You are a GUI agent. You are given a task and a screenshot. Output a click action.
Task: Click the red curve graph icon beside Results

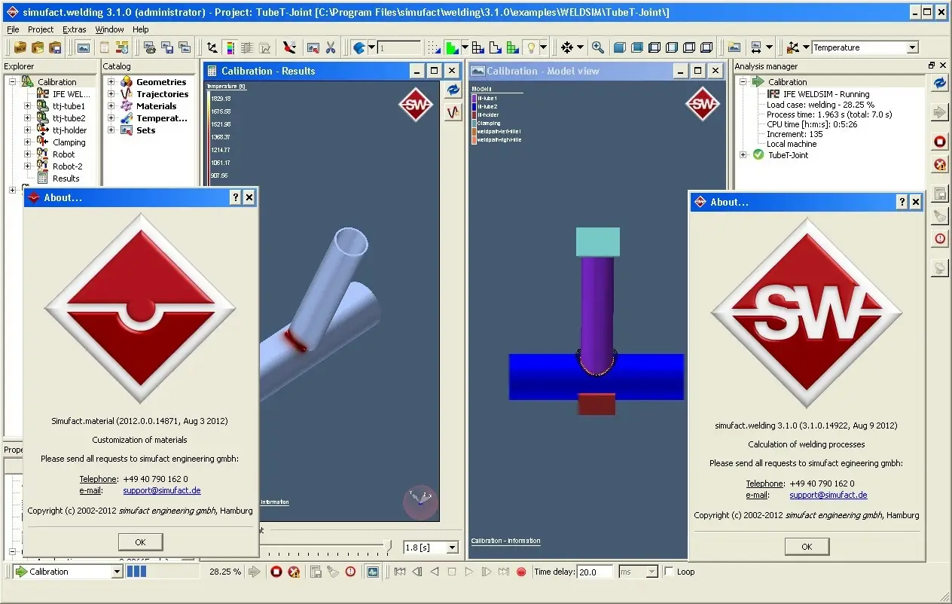click(453, 111)
